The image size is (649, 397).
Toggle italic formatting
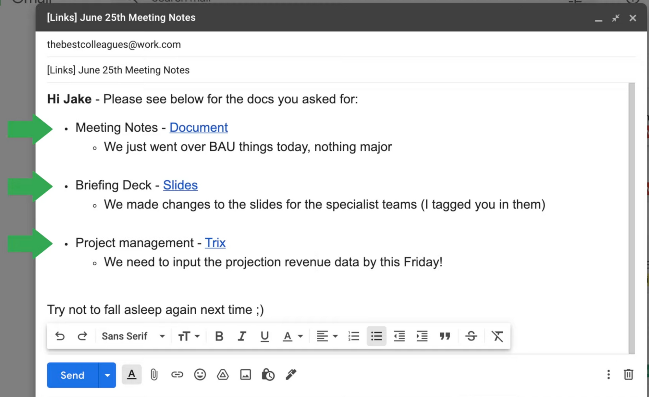click(242, 336)
